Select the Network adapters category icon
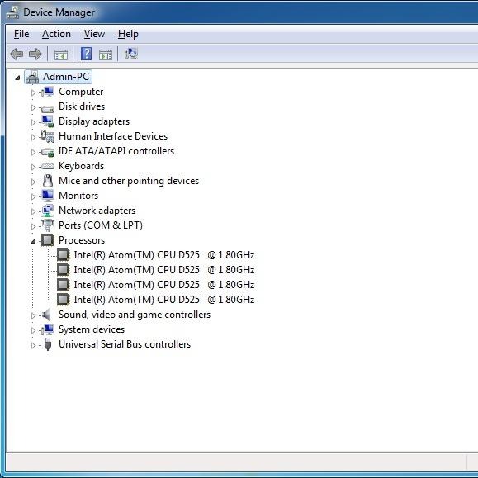Image resolution: width=478 pixels, height=478 pixels. pos(48,211)
